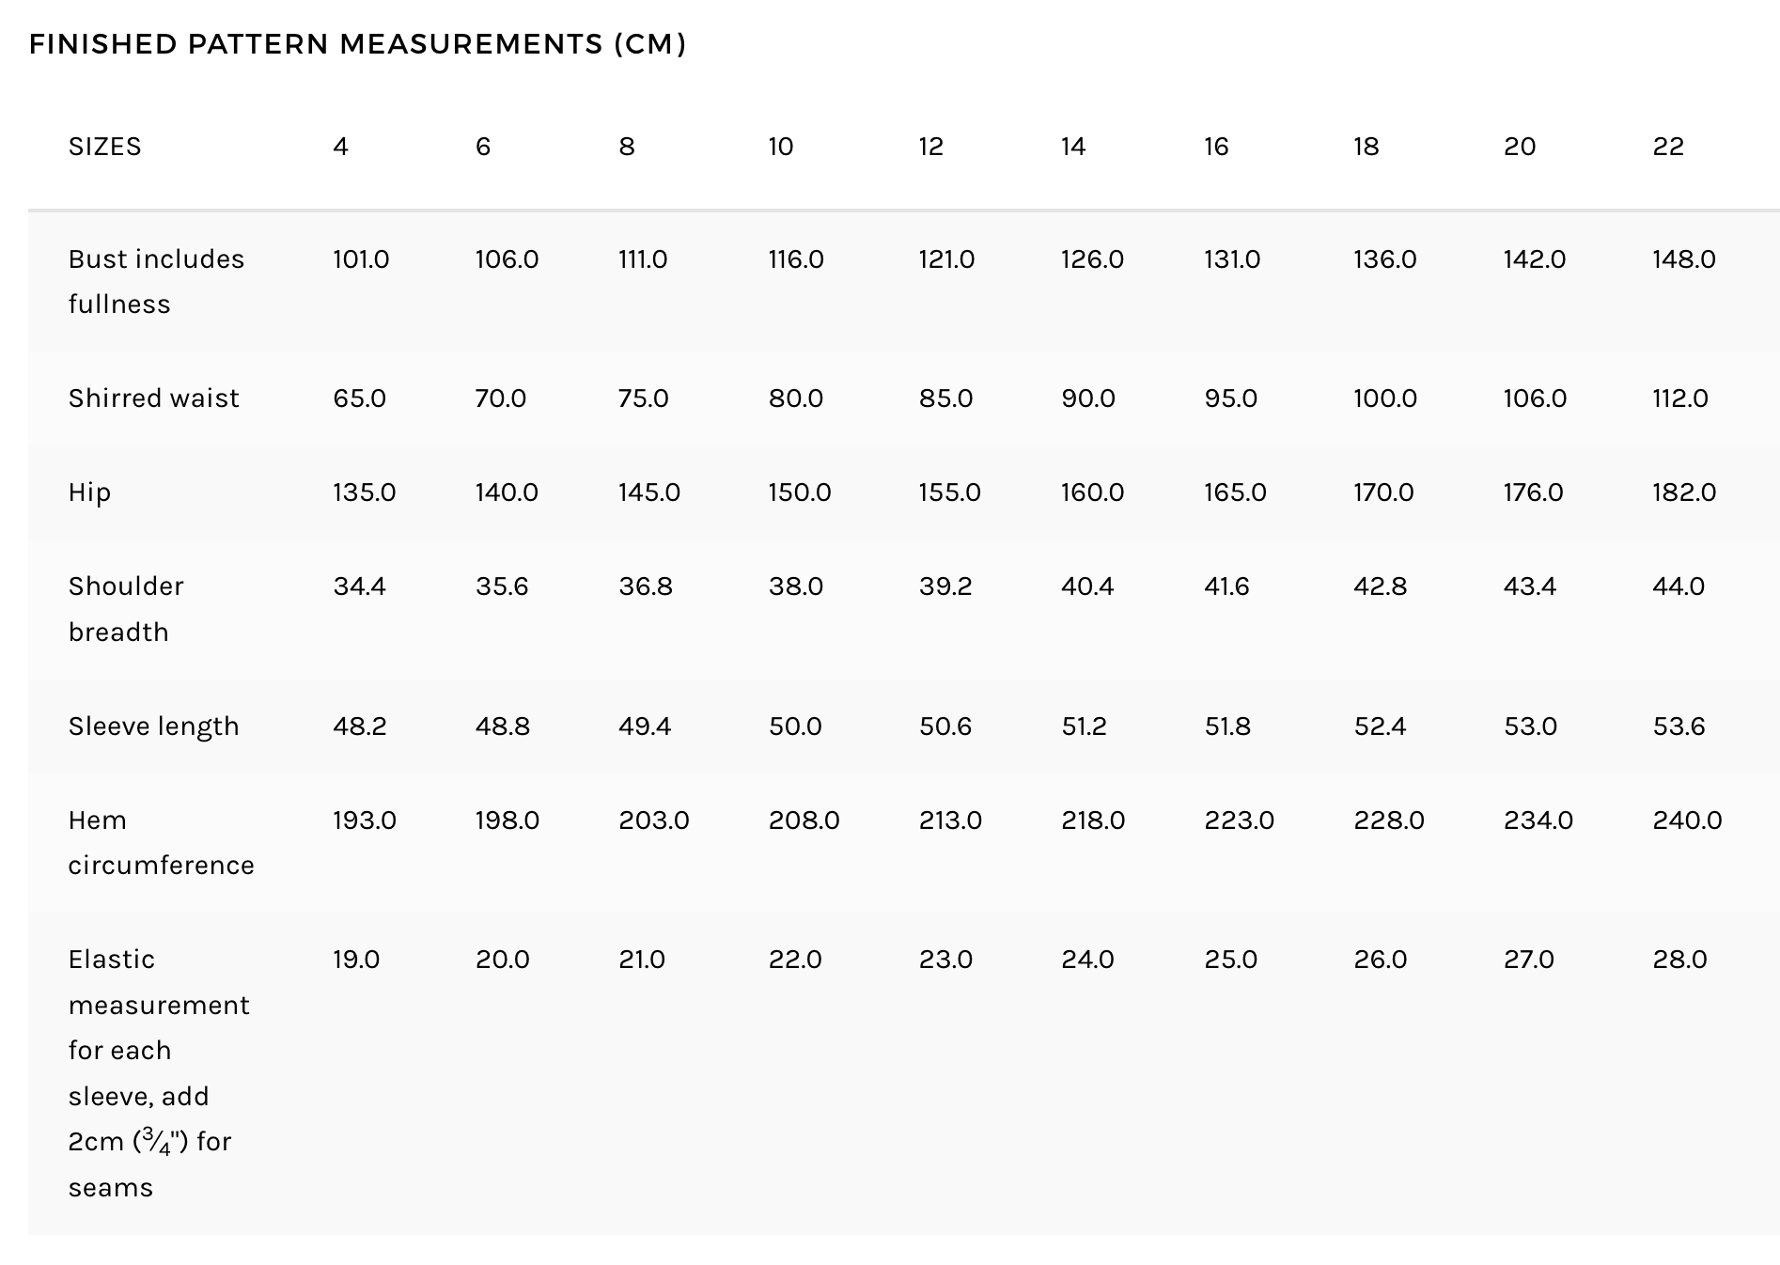Click the Shoulder breadth row label
This screenshot has width=1780, height=1265.
[126, 609]
